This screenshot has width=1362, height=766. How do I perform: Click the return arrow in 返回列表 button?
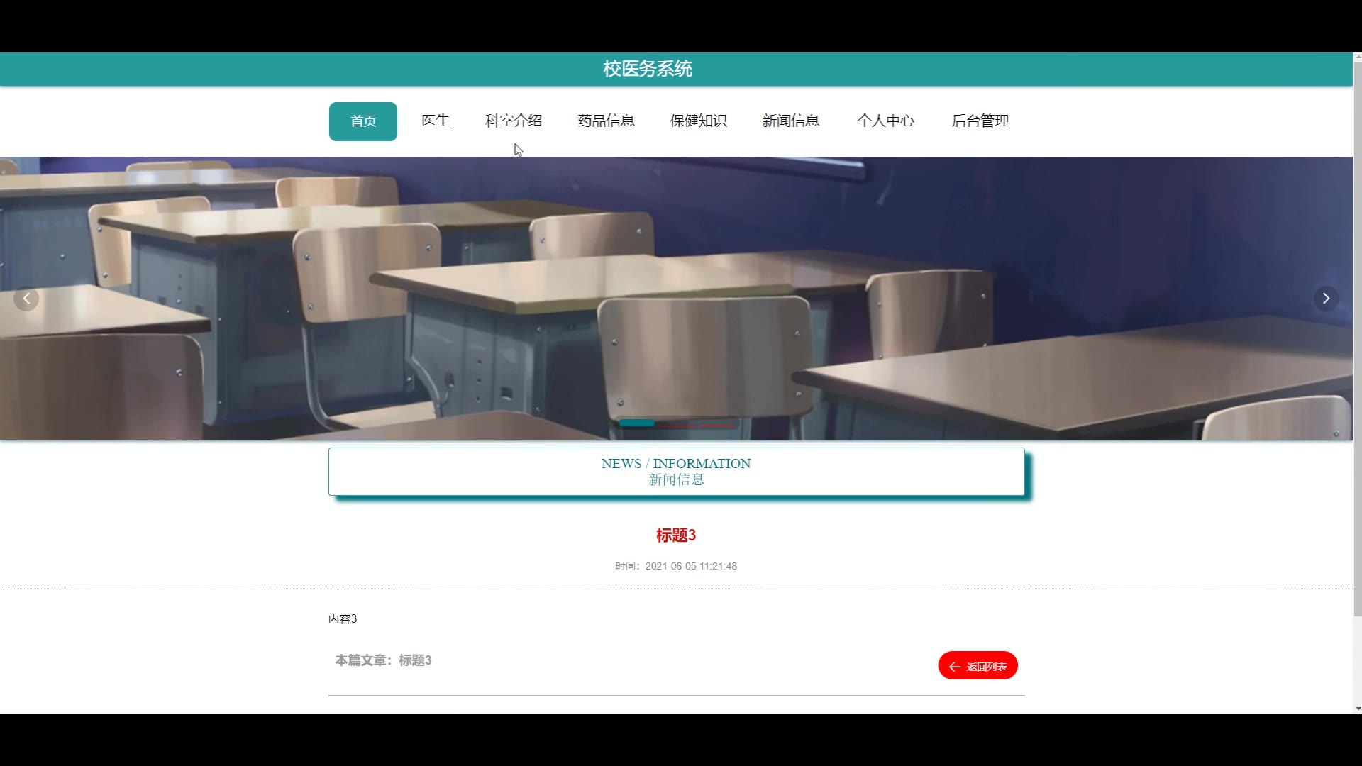point(955,667)
